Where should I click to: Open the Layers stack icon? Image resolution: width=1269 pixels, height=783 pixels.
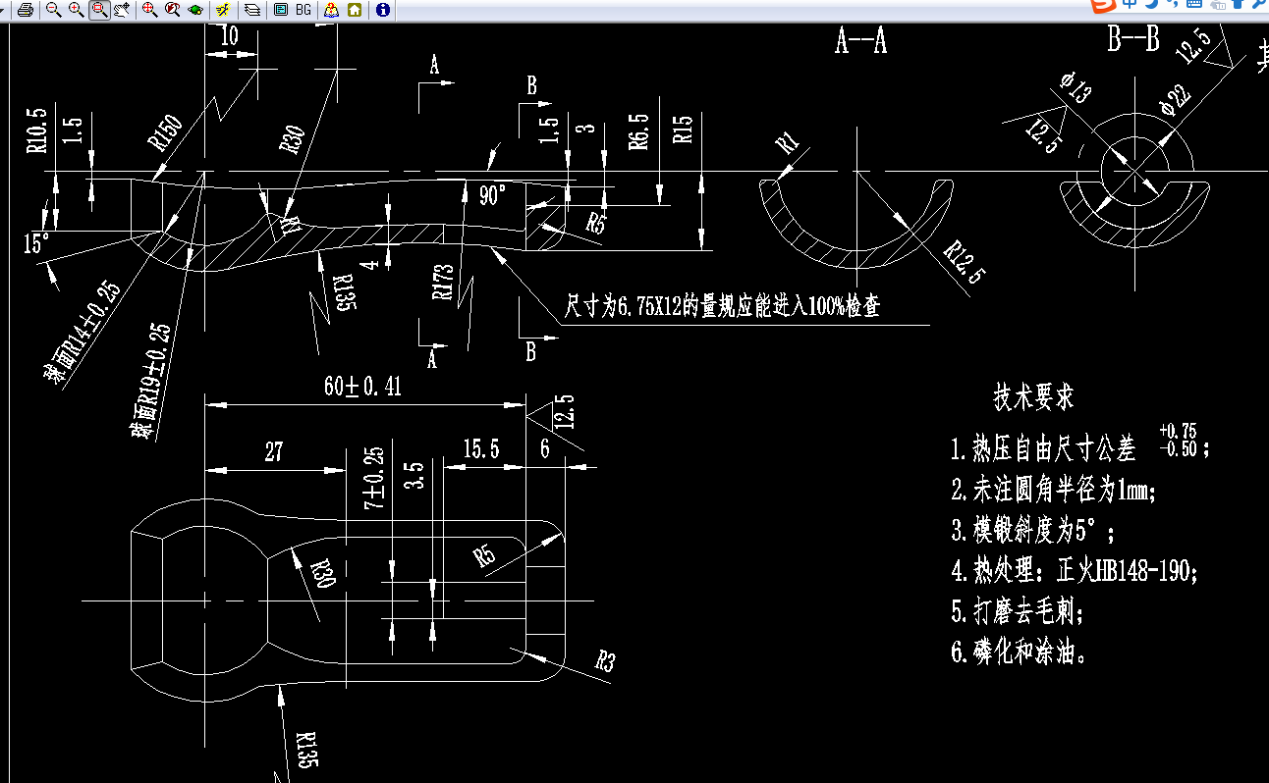(x=252, y=10)
